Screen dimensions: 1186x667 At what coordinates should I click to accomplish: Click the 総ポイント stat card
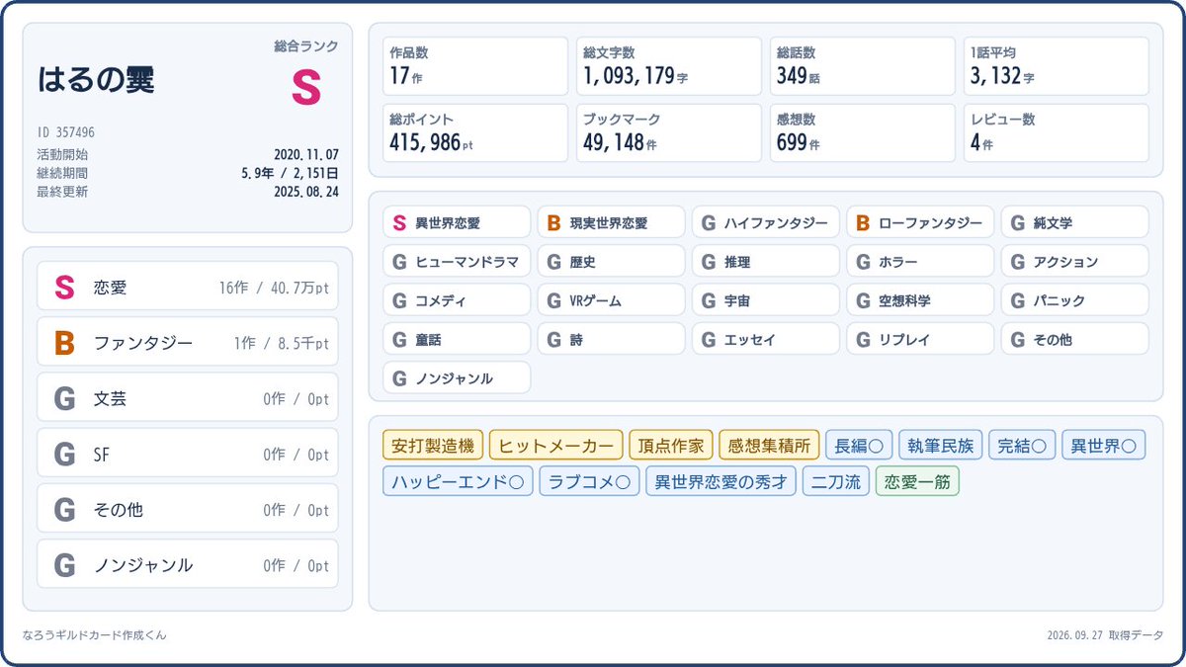pyautogui.click(x=475, y=132)
